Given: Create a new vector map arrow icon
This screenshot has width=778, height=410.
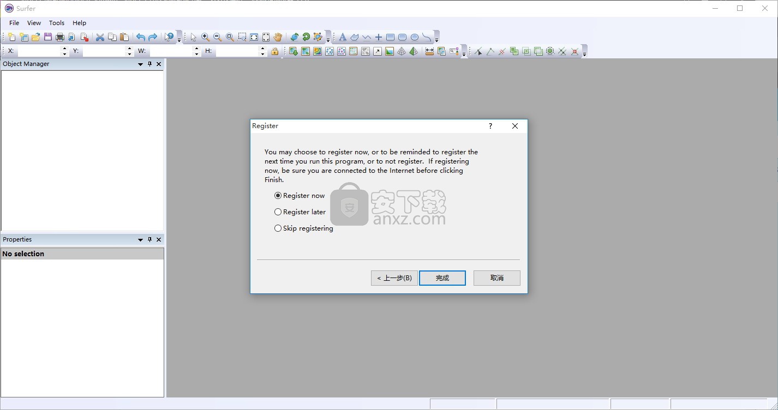Looking at the screenshot, I should coord(378,51).
